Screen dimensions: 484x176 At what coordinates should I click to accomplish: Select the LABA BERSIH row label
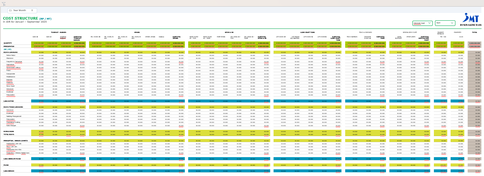pos(9,171)
